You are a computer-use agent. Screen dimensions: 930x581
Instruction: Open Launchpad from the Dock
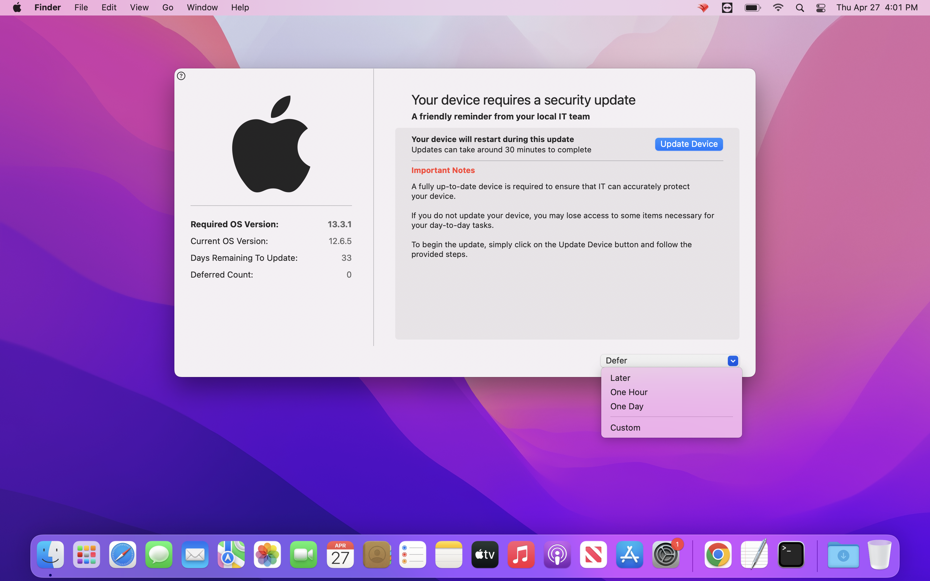[x=87, y=555]
